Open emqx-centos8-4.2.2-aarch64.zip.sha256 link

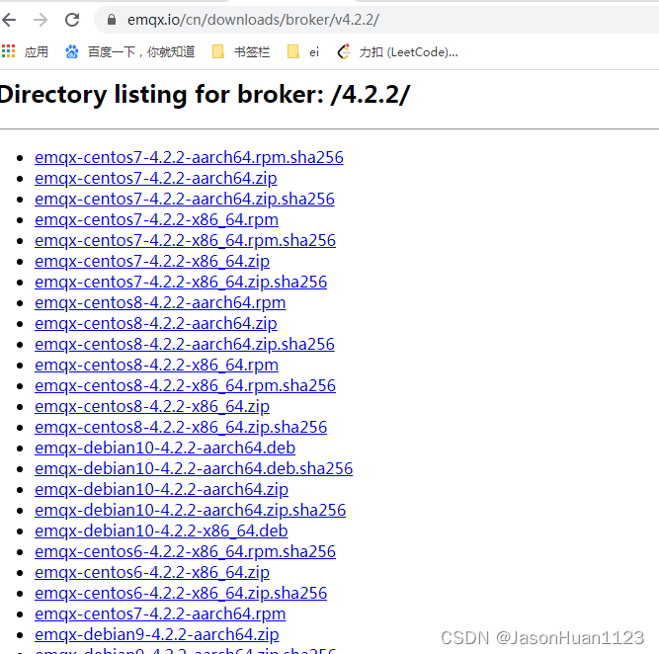185,344
